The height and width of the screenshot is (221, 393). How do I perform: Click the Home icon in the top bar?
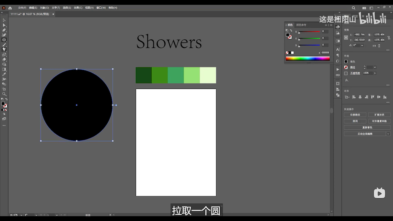coord(10,8)
